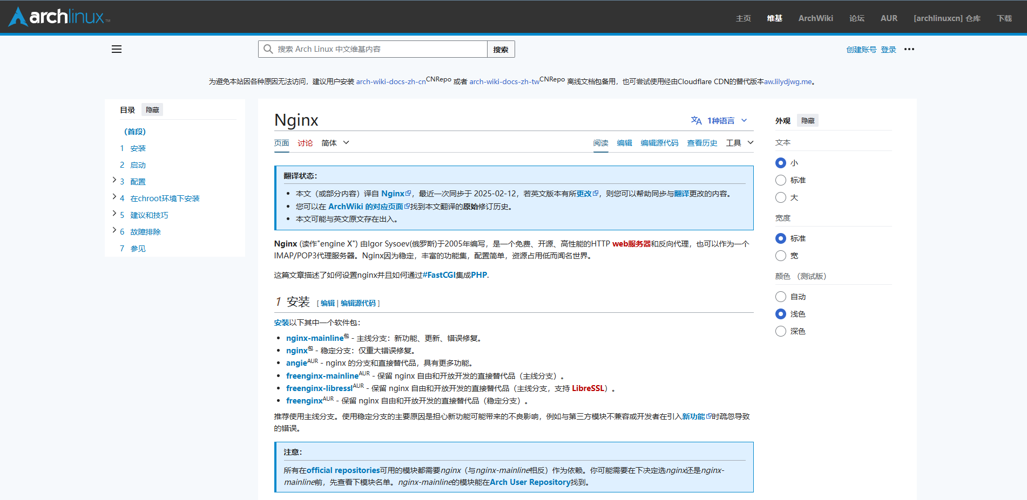Select 浅色 color mode
1027x500 pixels.
(781, 314)
